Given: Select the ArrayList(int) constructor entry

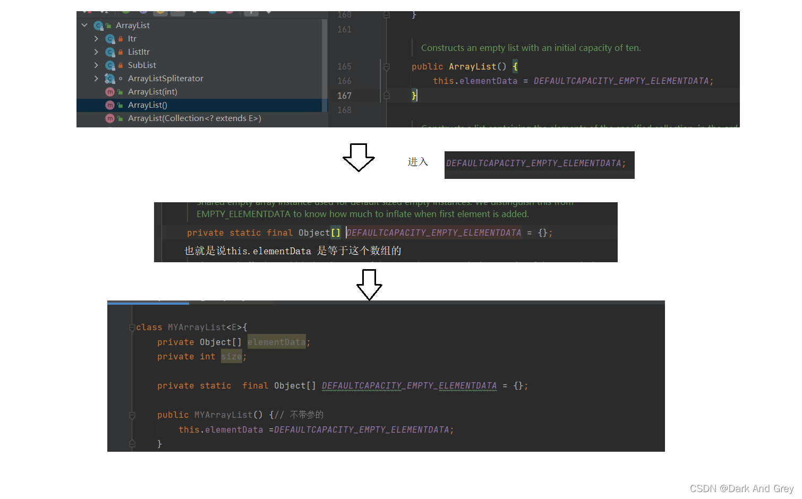Looking at the screenshot, I should coord(152,92).
